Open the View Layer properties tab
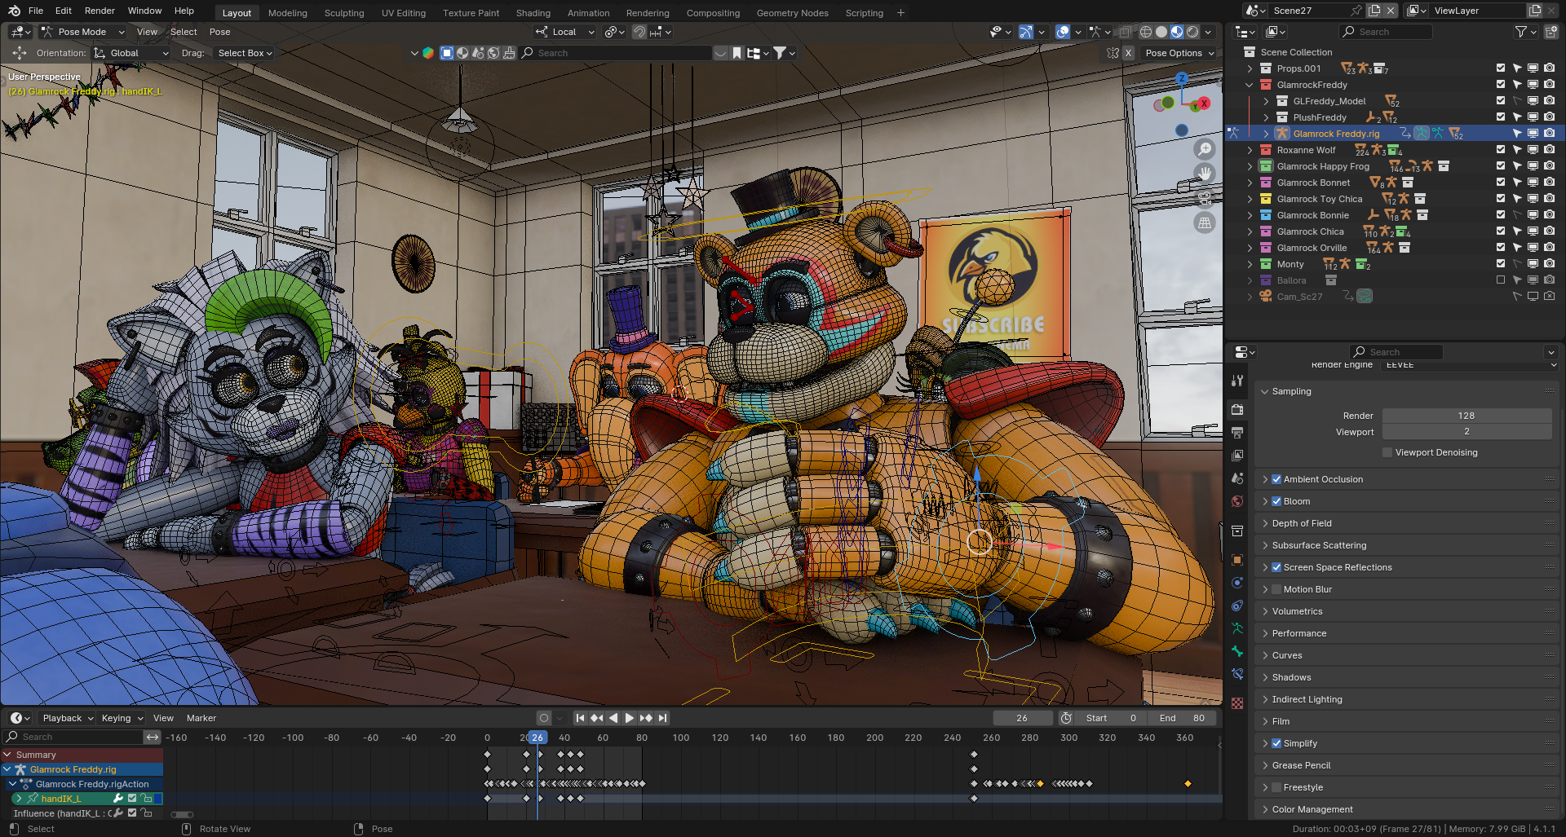This screenshot has width=1566, height=837. [x=1237, y=455]
